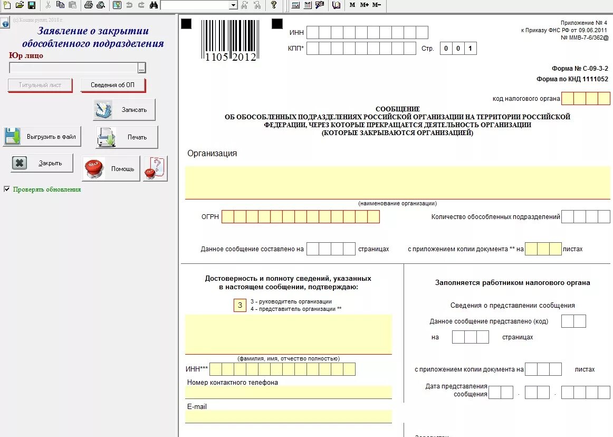Click the Paste clipboard toolbar icon
This screenshot has height=437, width=613.
(73, 5)
